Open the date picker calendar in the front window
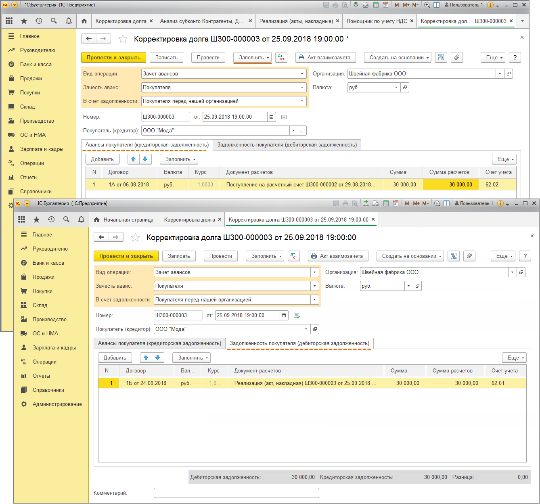This screenshot has height=504, width=540. coord(284,316)
